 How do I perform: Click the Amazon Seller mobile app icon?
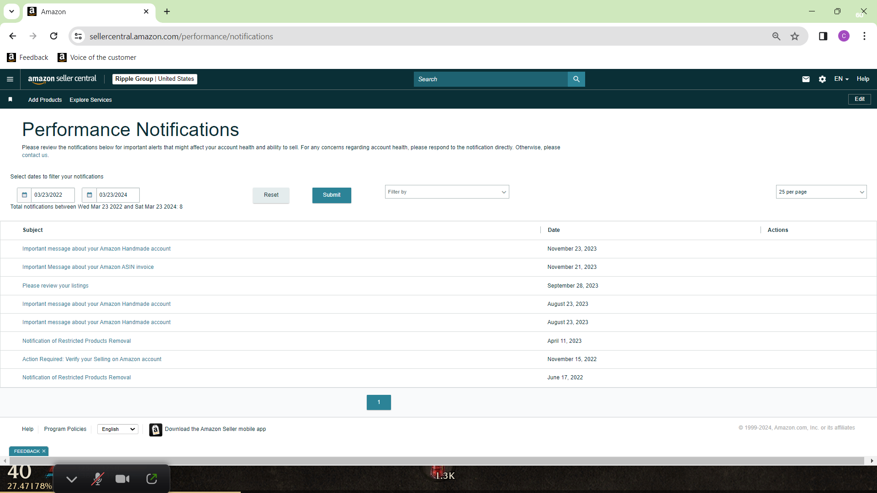point(155,430)
